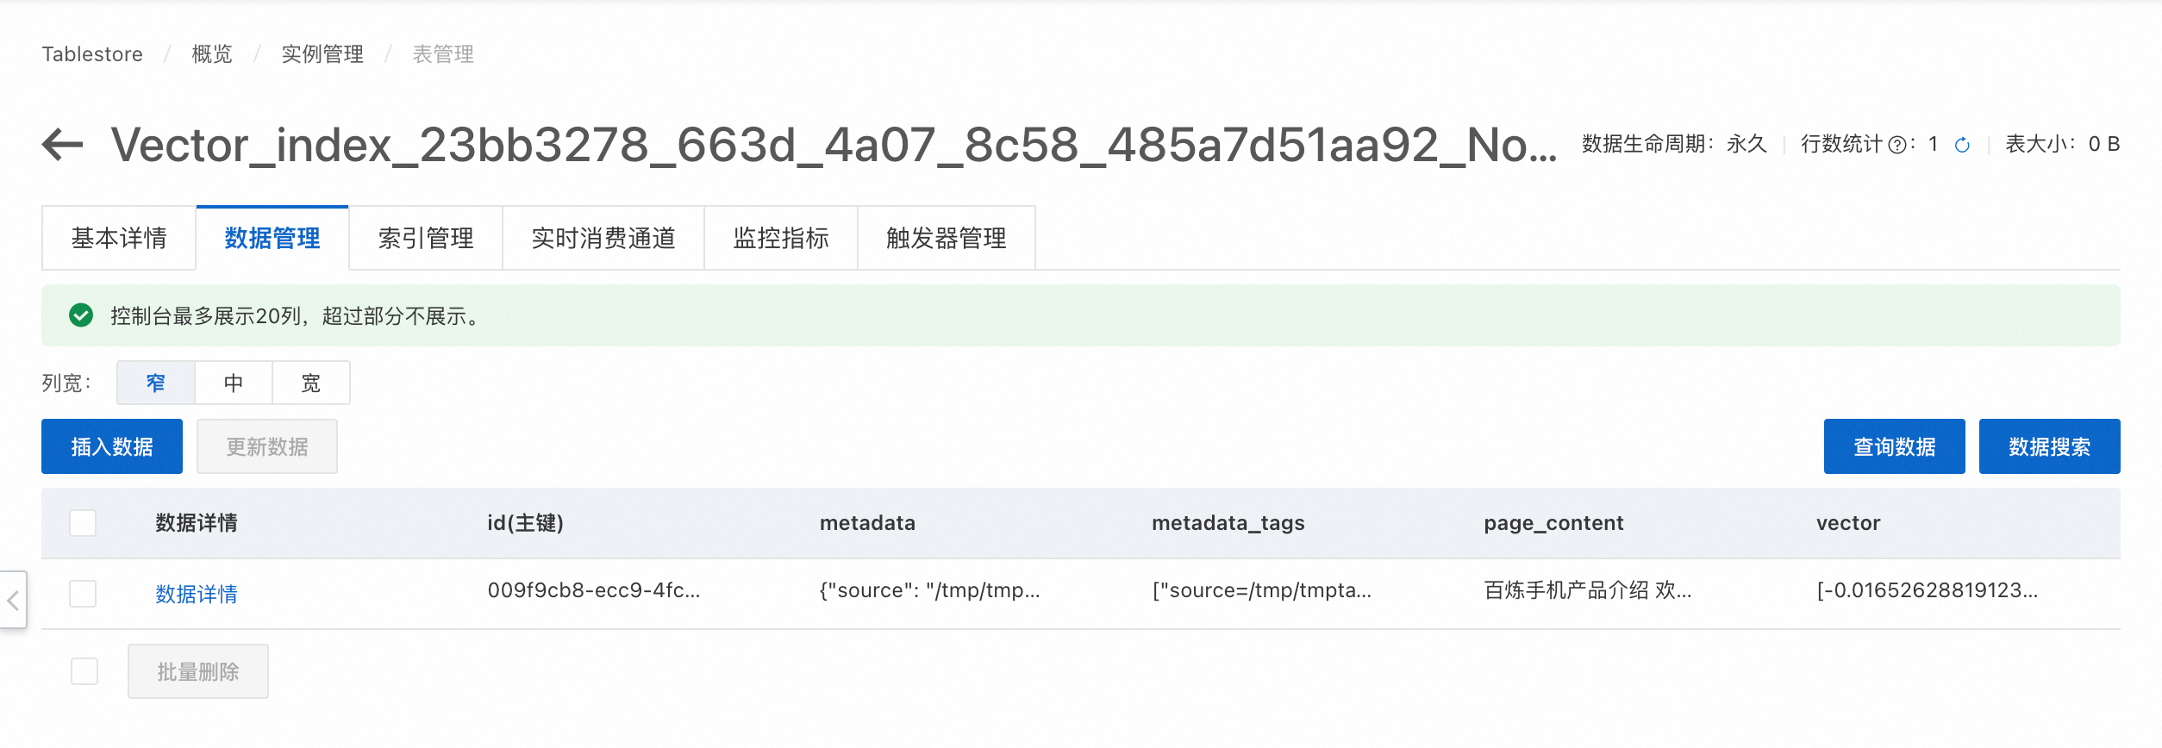
Task: Navigate to 实例管理 in breadcrumb
Action: pyautogui.click(x=322, y=54)
